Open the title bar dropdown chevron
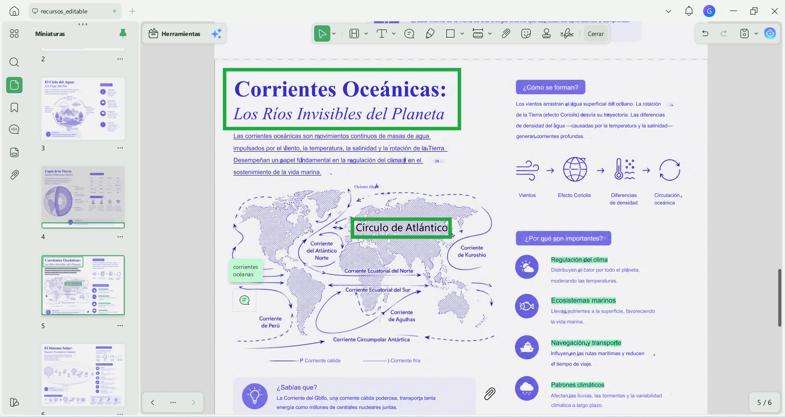 668,11
